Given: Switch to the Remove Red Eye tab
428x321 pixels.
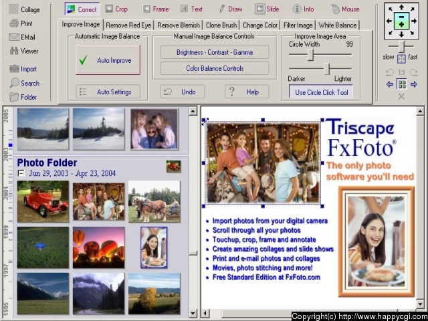Looking at the screenshot, I should pos(128,25).
